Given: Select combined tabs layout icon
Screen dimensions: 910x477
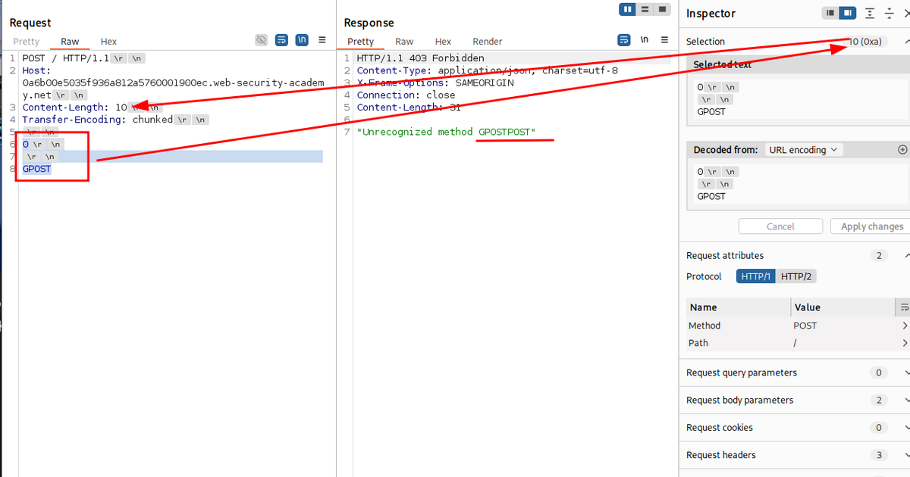Looking at the screenshot, I should click(663, 9).
